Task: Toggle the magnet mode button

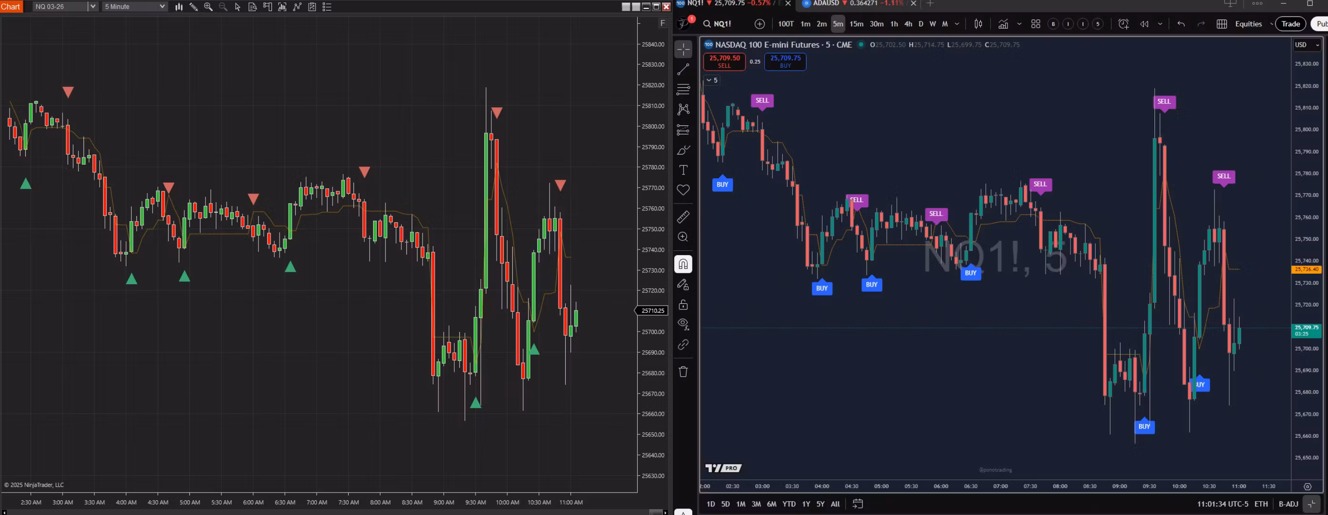Action: pos(683,265)
